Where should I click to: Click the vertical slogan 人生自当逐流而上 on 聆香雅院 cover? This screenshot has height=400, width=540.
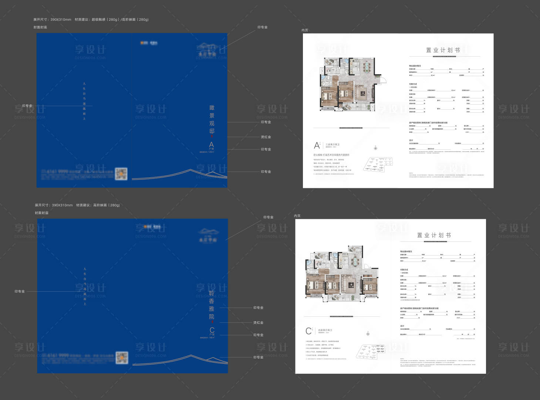85,287
